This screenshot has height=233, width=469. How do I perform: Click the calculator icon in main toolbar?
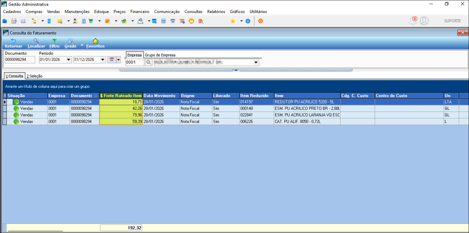coord(163,21)
